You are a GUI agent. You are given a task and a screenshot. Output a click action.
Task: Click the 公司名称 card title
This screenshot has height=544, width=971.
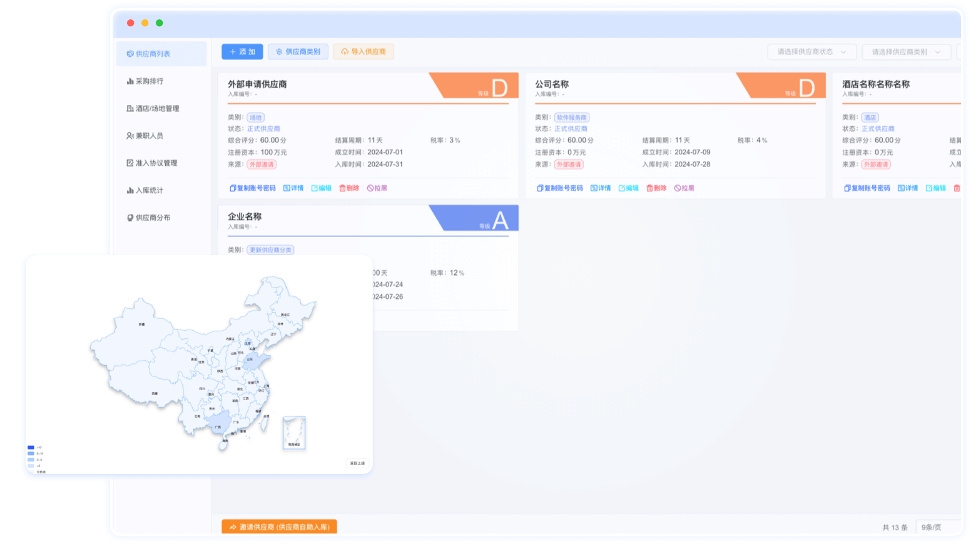(552, 84)
